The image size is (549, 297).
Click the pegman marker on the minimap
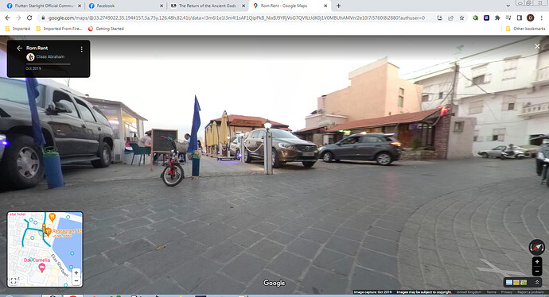pos(45,229)
